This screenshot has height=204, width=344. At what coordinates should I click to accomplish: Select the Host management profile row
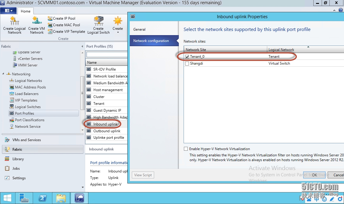(107, 90)
